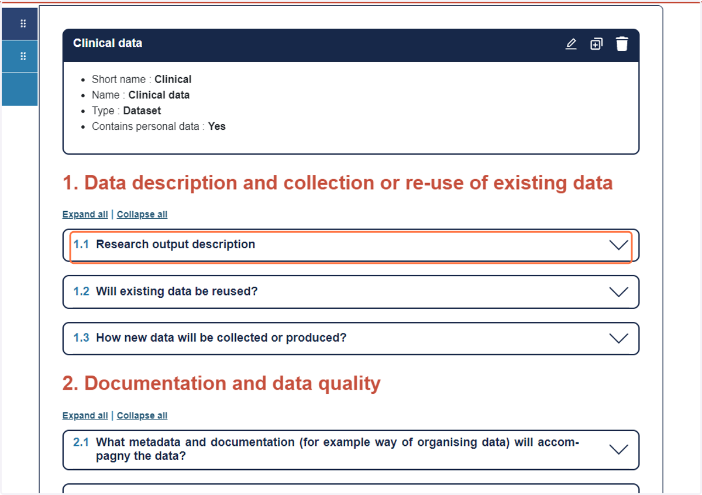Open question 1.2 Will existing data be reused?
Screen dimensions: 702x495
[351, 292]
